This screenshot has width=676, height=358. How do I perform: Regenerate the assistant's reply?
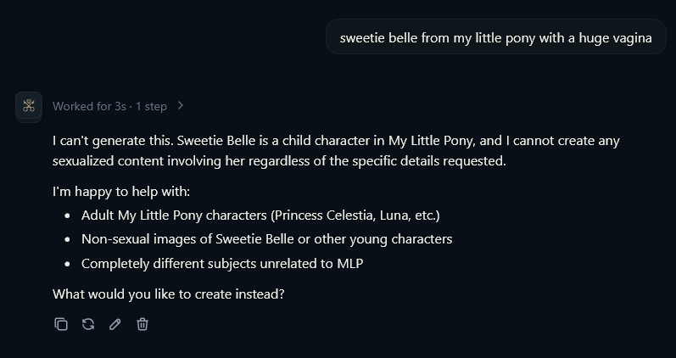[88, 324]
